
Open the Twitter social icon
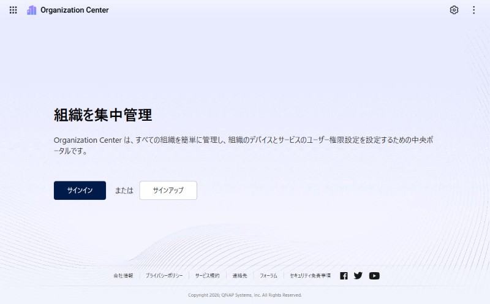click(358, 276)
